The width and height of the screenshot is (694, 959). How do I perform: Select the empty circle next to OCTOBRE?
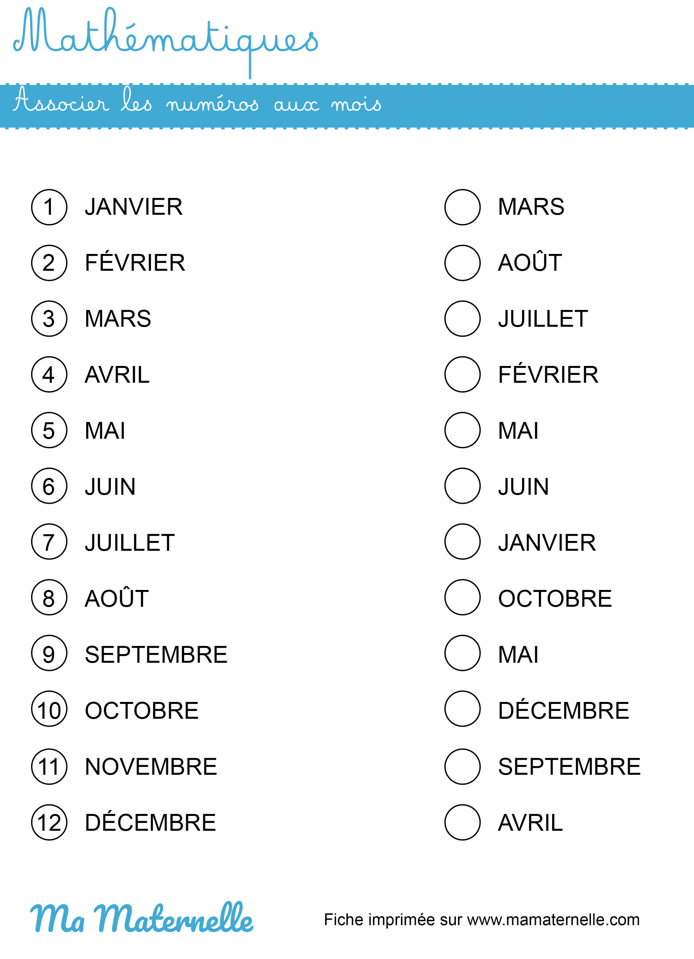pyautogui.click(x=463, y=598)
